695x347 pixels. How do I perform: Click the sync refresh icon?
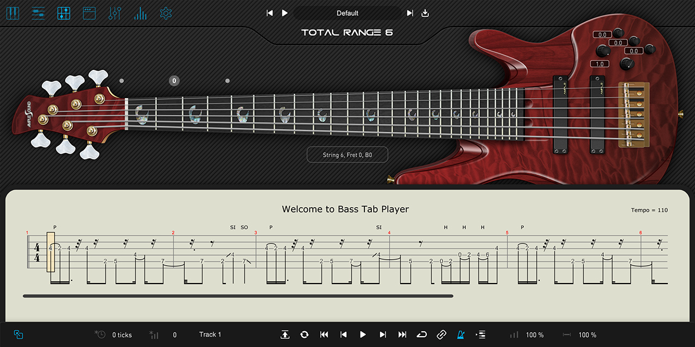pos(304,335)
